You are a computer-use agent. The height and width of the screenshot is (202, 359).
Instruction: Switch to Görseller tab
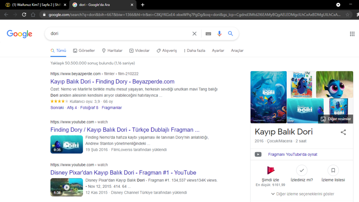84,51
